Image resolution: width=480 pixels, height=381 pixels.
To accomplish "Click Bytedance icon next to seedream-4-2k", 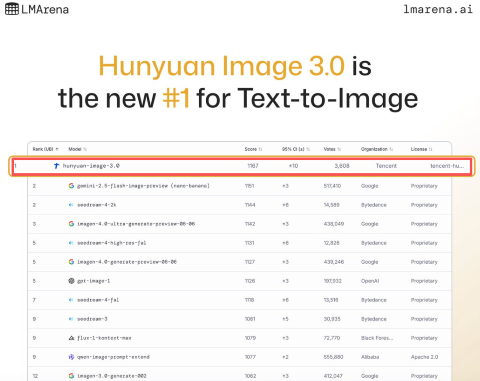I will (x=71, y=205).
